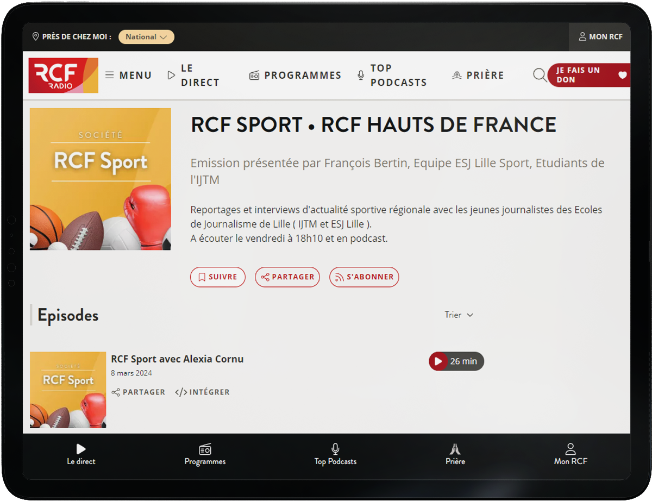The width and height of the screenshot is (652, 501).
Task: Open Mon RCF account in top bar
Action: [x=600, y=37]
